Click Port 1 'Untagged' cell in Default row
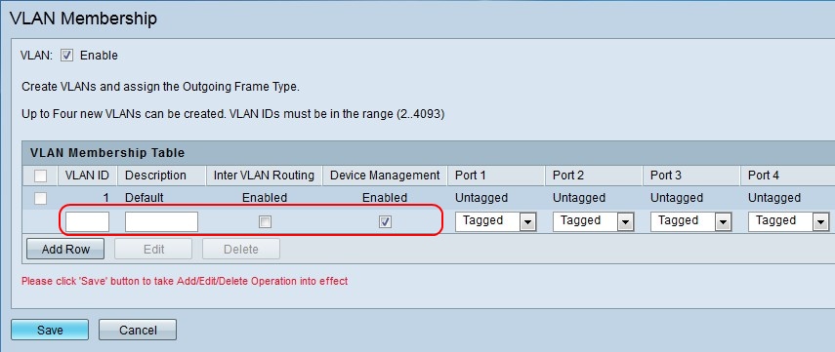 click(481, 198)
